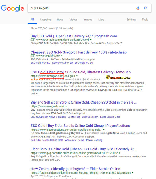This screenshot has width=156, height=179.
Task: Click the star rating of MmoGah result
Action: point(37,79)
